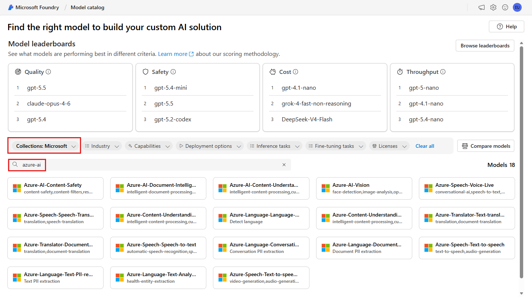Expand the Collections: Microsoft filter

[46, 146]
